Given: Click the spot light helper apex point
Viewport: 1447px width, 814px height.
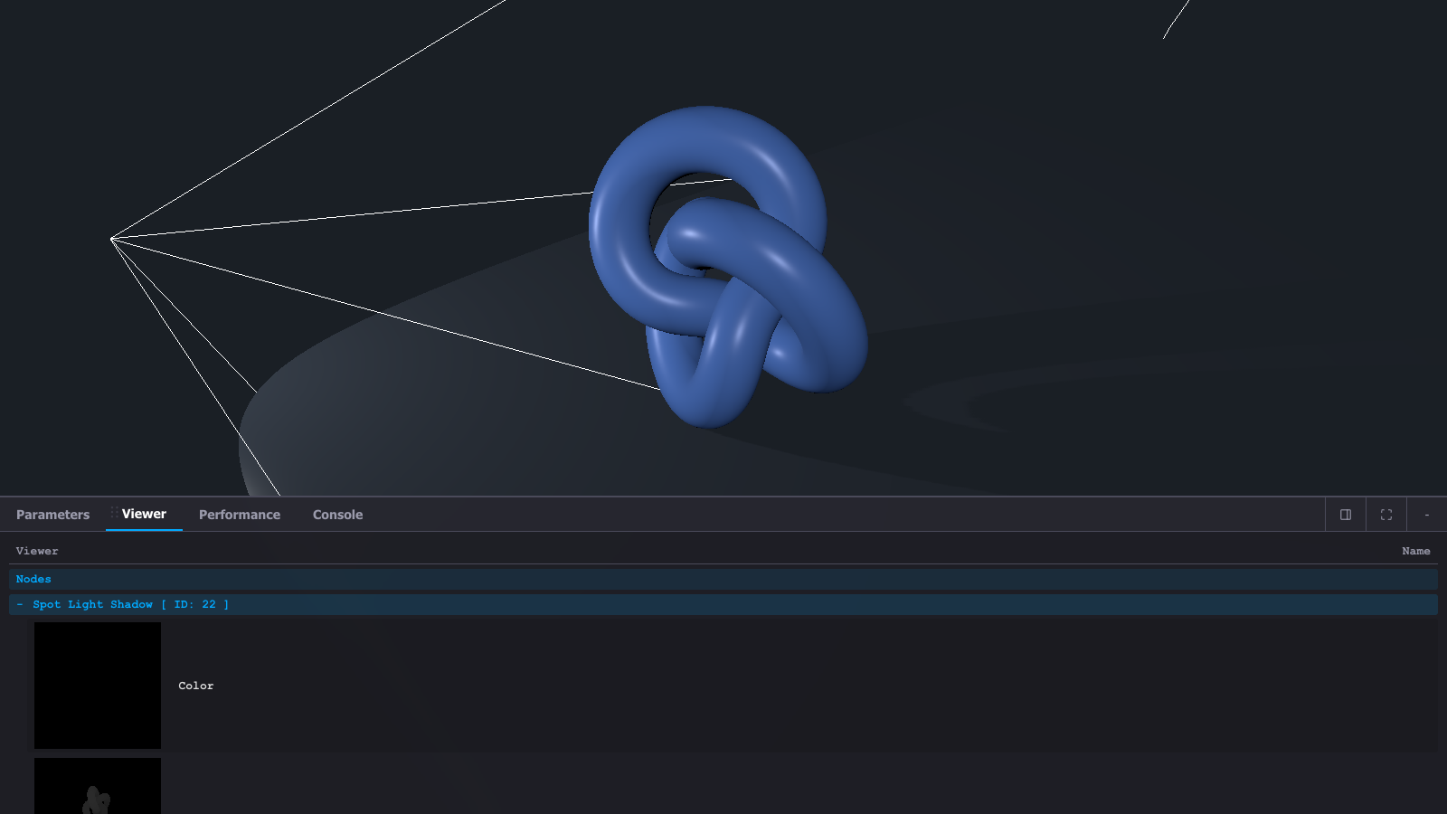Looking at the screenshot, I should pyautogui.click(x=111, y=239).
